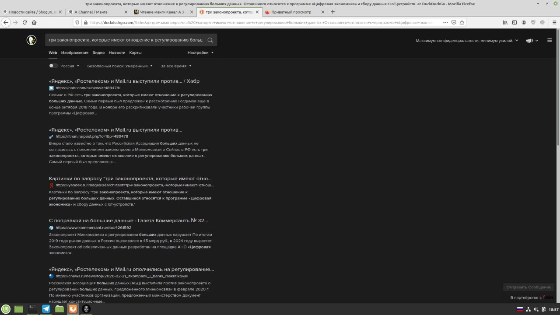Go back with the browser back arrow

(6, 22)
